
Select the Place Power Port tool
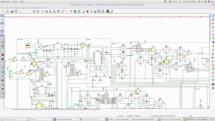213,27
